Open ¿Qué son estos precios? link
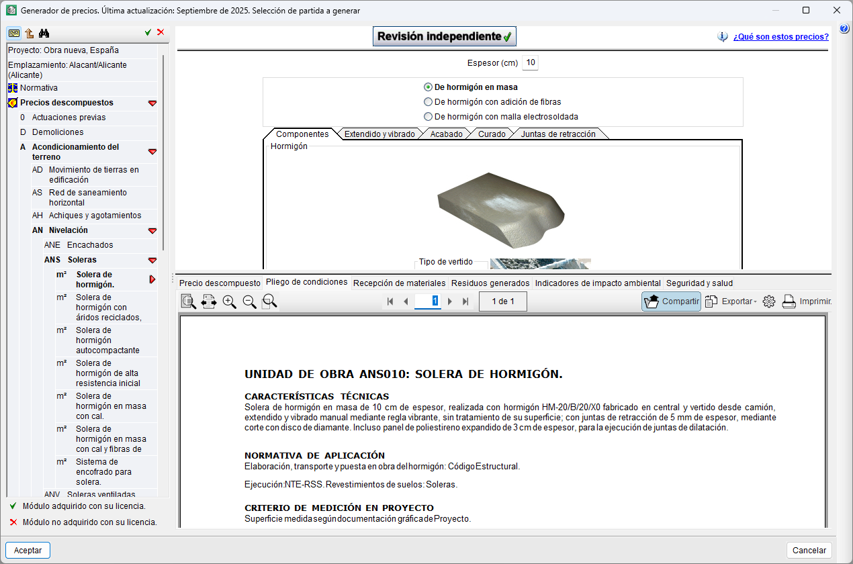 click(x=780, y=37)
